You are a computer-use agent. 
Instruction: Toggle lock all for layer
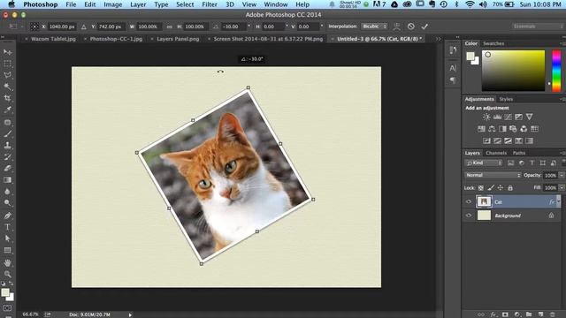pyautogui.click(x=510, y=188)
